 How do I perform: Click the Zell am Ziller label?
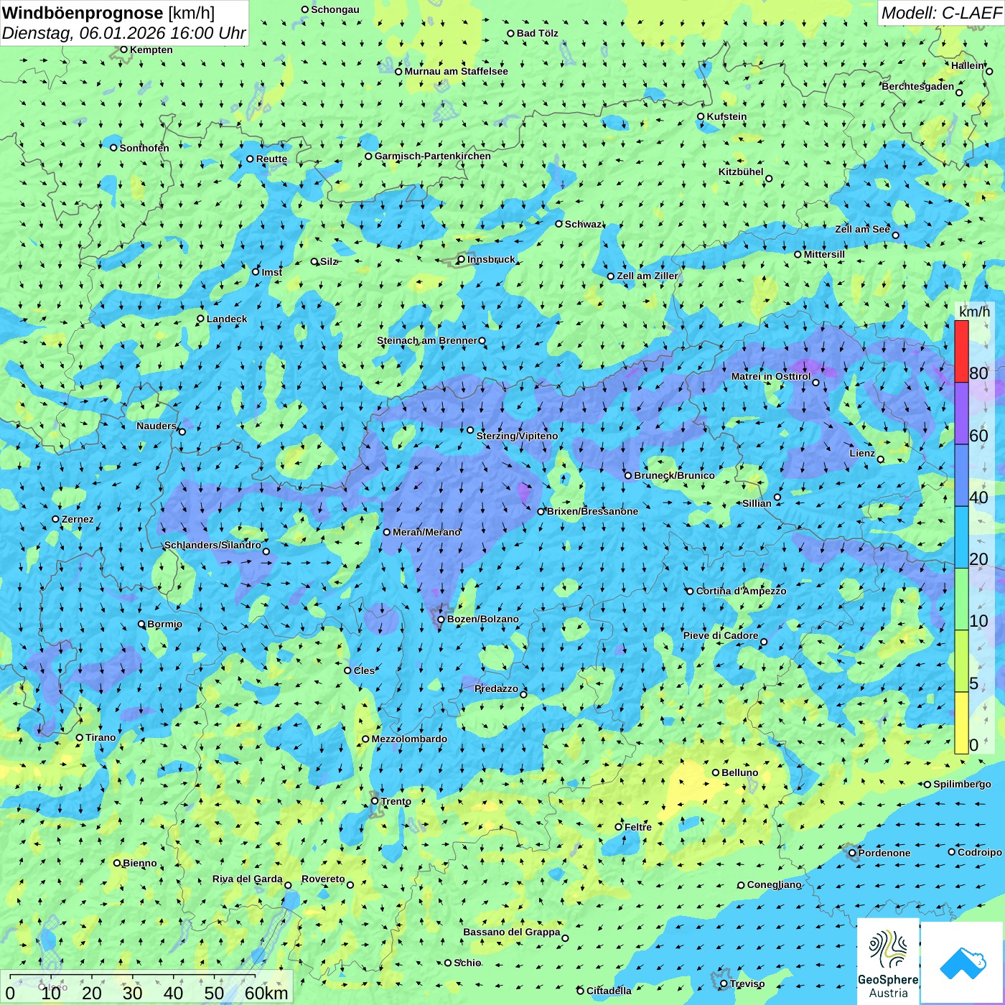pos(647,276)
